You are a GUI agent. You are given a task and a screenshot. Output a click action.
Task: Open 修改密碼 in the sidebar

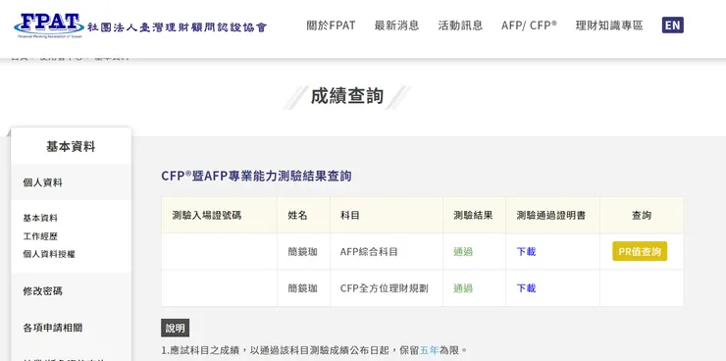point(42,291)
